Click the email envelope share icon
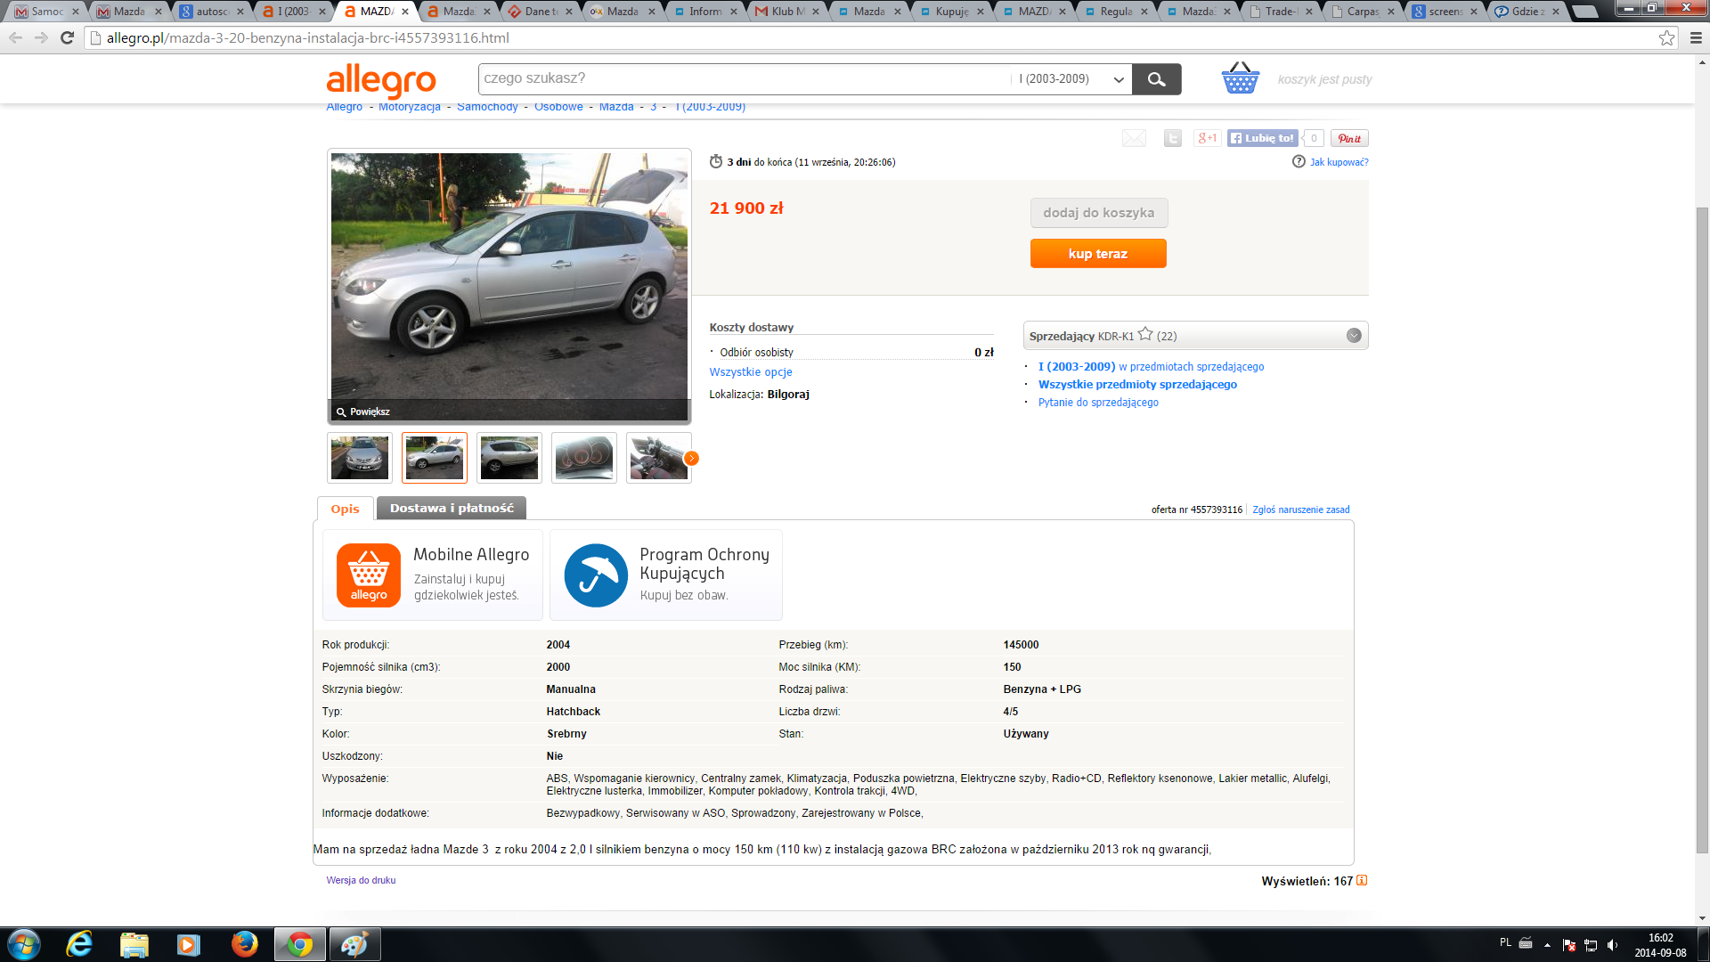The width and height of the screenshot is (1710, 962). pyautogui.click(x=1134, y=138)
